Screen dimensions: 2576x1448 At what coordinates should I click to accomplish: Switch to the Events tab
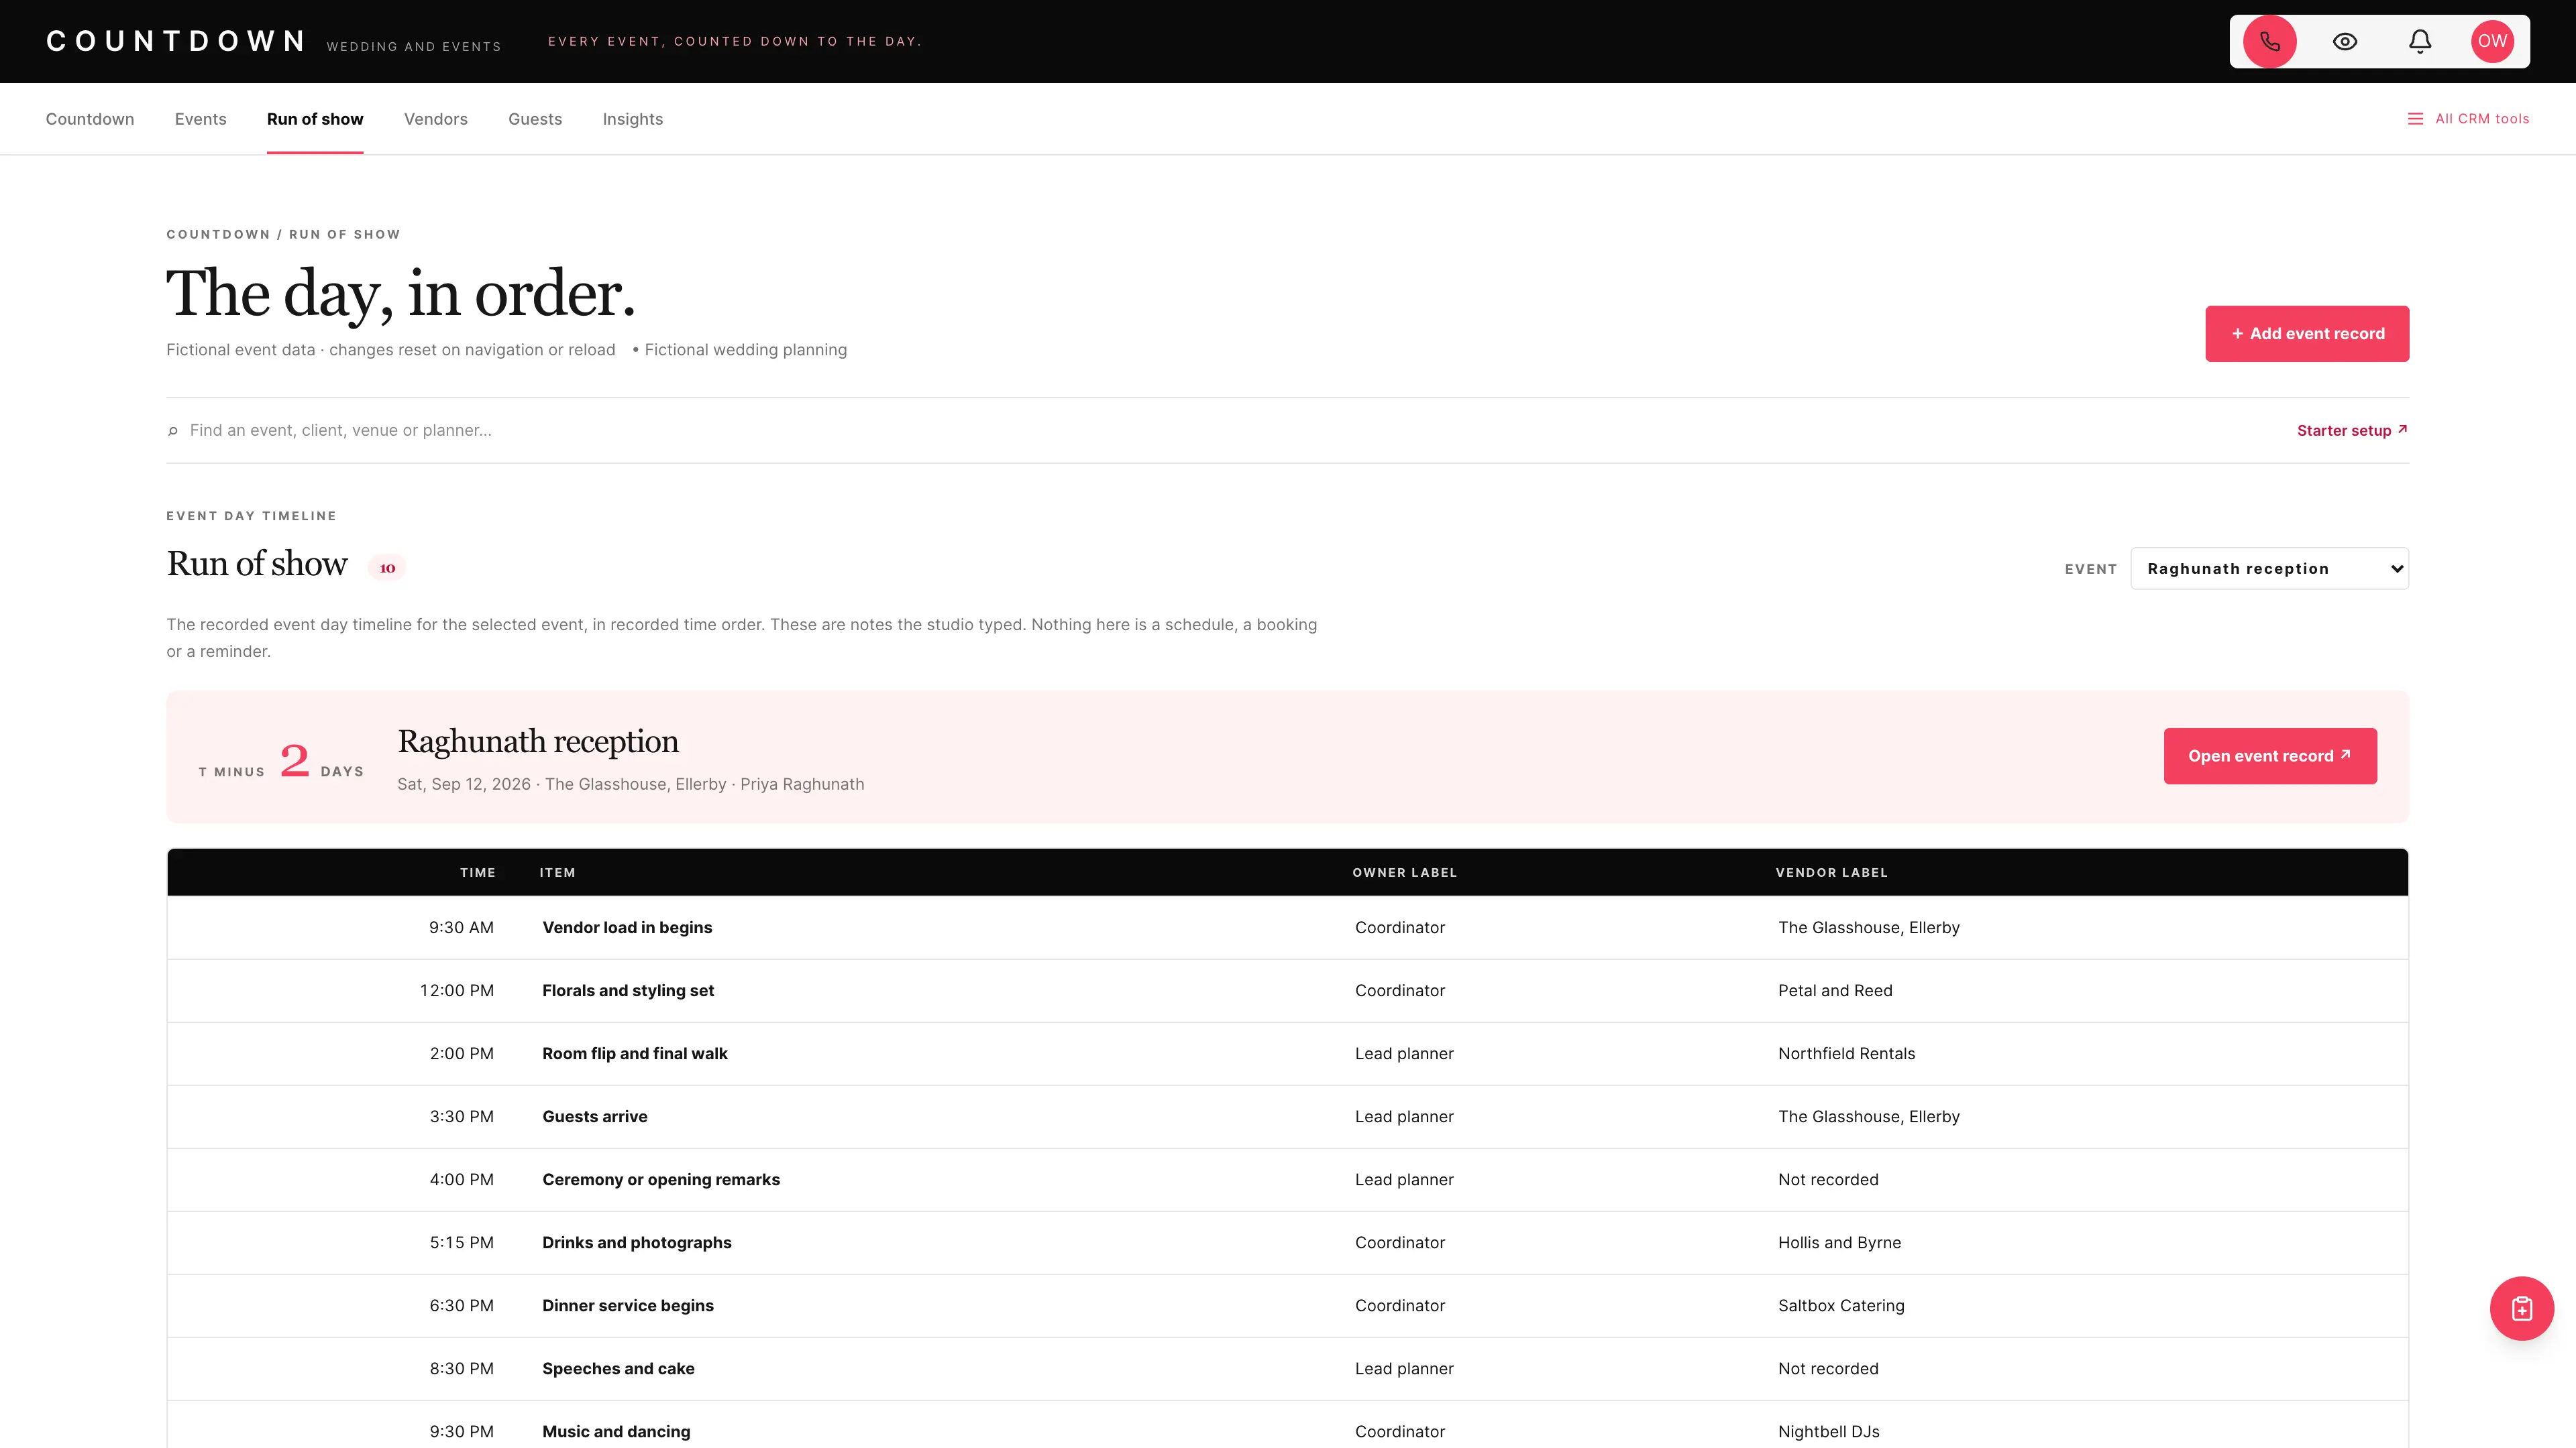[201, 119]
